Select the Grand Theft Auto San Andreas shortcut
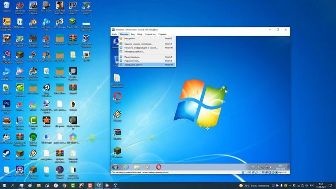336x189 pixels. point(59,8)
